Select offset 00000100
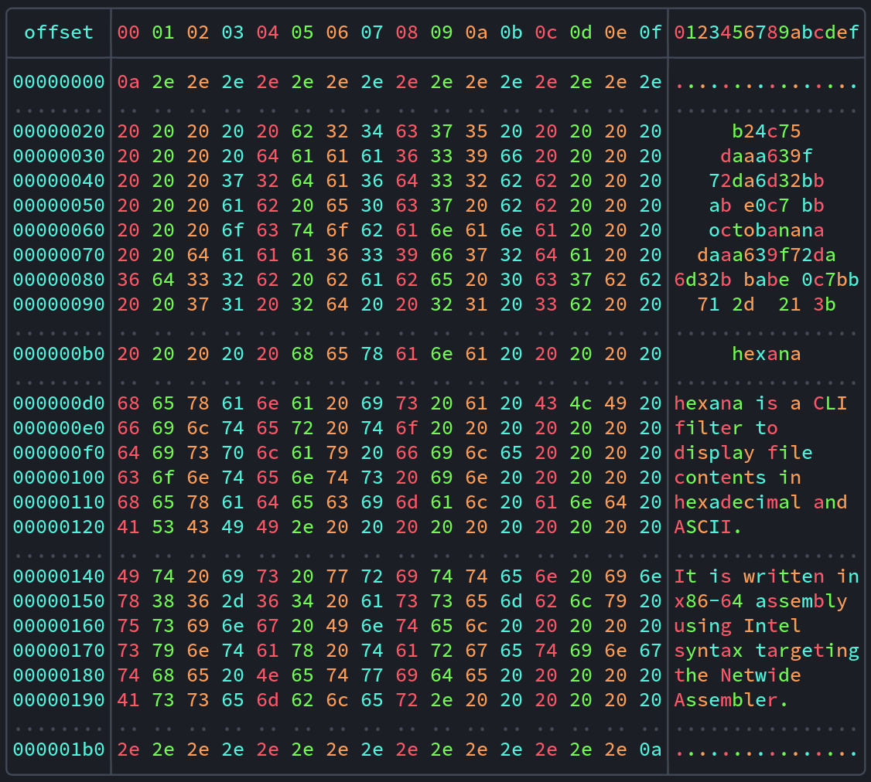This screenshot has width=871, height=782. point(59,478)
